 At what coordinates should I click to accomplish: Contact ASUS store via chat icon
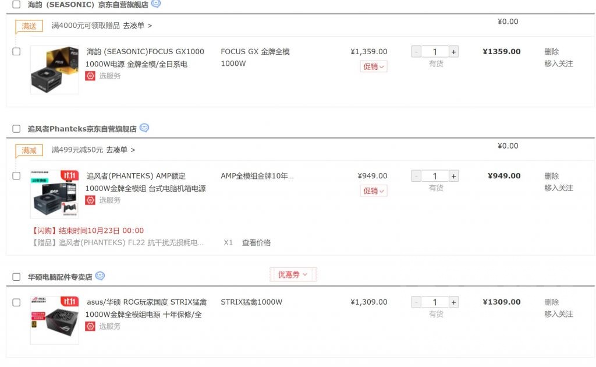coord(100,276)
